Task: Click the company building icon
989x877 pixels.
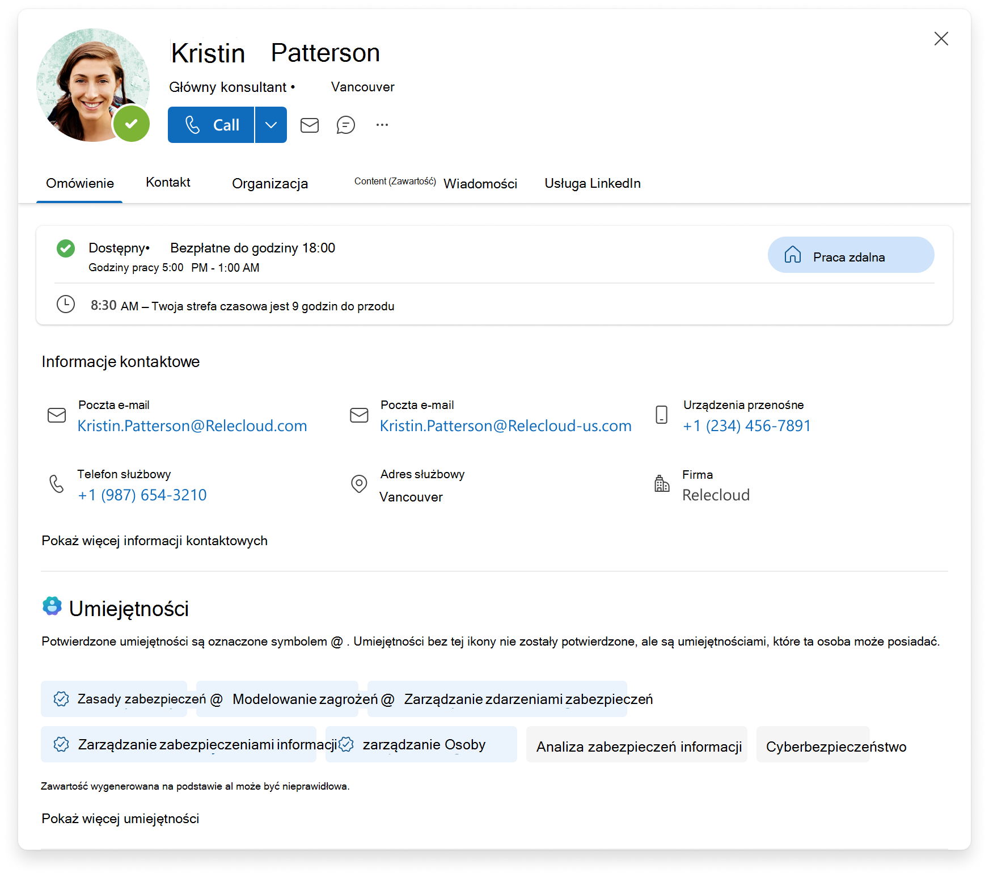Action: pos(662,484)
